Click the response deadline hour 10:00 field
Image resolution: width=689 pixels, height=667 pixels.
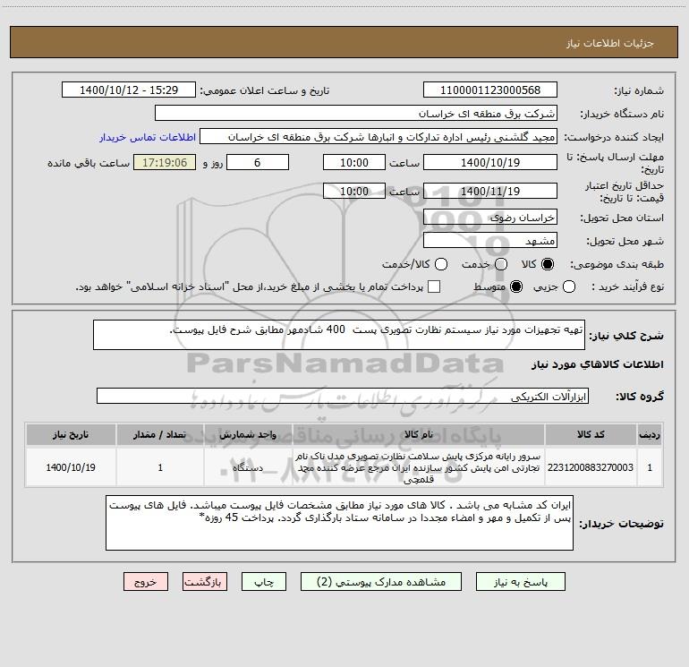(x=354, y=162)
